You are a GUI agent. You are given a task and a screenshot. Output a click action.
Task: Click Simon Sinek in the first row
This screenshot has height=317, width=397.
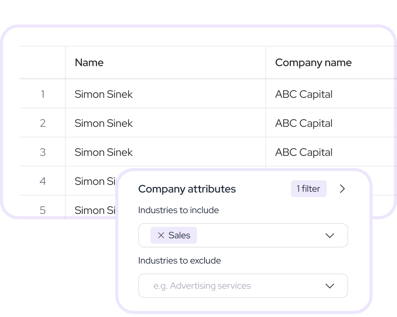[x=103, y=94]
